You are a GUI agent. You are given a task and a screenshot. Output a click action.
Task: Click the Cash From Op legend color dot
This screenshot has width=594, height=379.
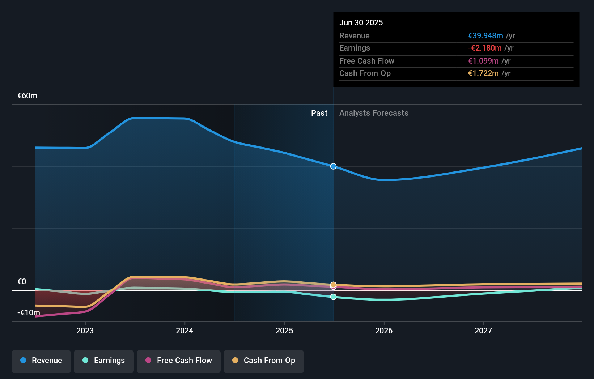235,361
